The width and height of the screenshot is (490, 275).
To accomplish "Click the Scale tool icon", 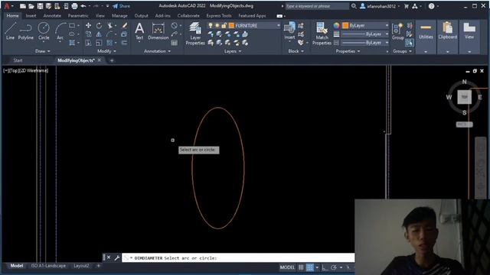I will tap(99, 43).
